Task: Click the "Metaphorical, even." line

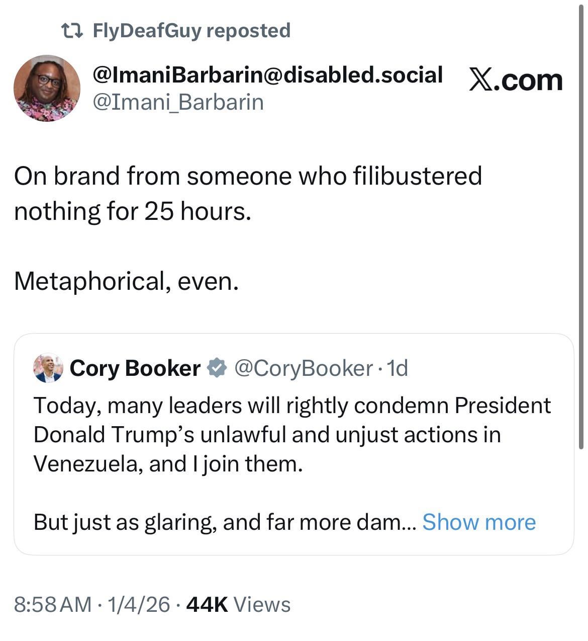Action: (x=126, y=281)
